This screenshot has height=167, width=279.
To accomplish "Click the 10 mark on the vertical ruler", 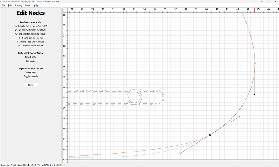I will (x=64, y=56).
